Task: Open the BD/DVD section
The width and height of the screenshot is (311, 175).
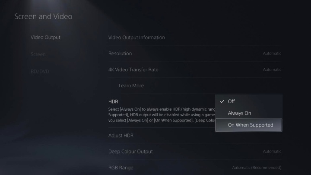Action: (x=40, y=71)
